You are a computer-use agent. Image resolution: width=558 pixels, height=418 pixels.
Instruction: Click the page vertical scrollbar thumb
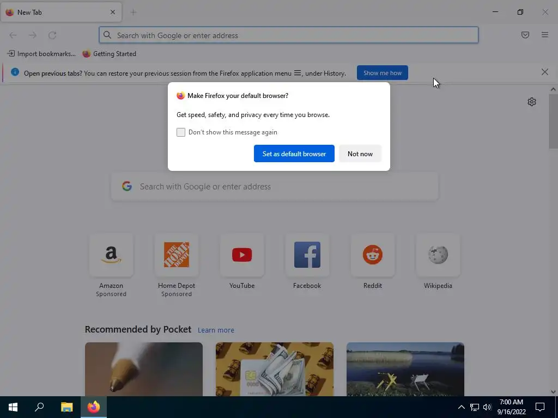[553, 122]
